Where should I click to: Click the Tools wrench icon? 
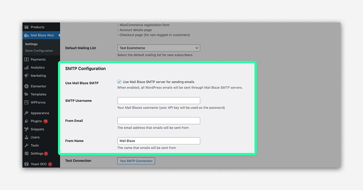click(27, 145)
